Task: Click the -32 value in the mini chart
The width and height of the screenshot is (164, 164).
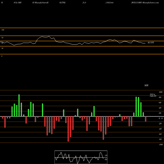Action: point(106,159)
